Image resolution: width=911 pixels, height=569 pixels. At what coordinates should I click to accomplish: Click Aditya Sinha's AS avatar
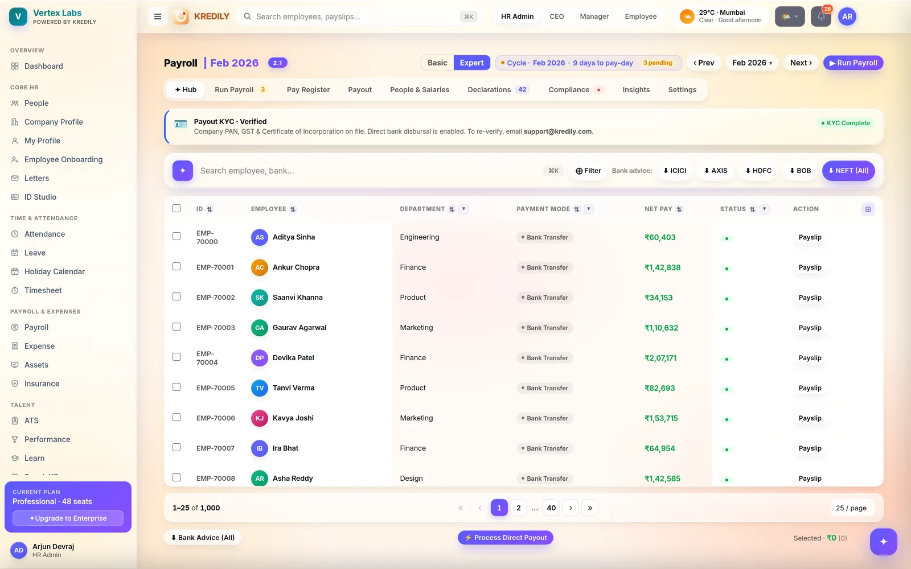[260, 237]
